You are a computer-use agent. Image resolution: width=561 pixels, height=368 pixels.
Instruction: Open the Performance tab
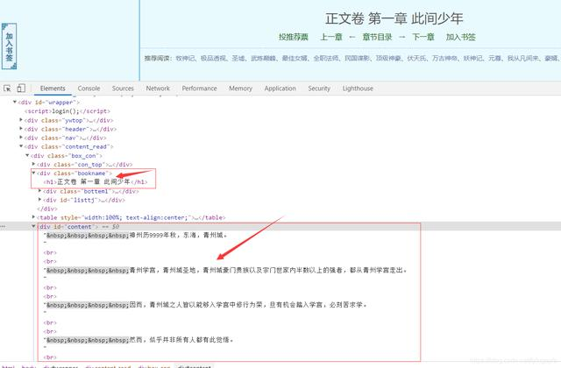tap(199, 88)
